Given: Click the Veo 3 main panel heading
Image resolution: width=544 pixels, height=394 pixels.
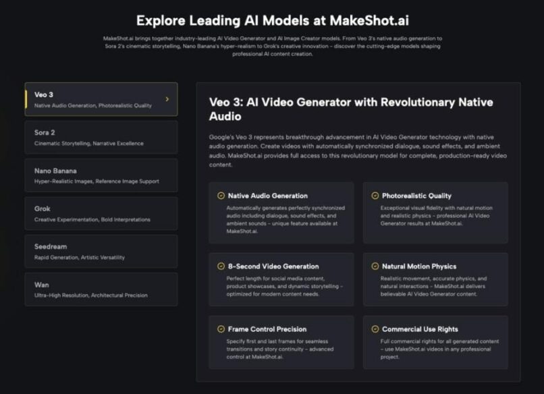Looking at the screenshot, I should 351,108.
